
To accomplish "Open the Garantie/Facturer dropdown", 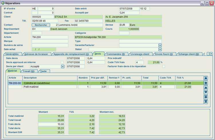I will coord(160,45).
